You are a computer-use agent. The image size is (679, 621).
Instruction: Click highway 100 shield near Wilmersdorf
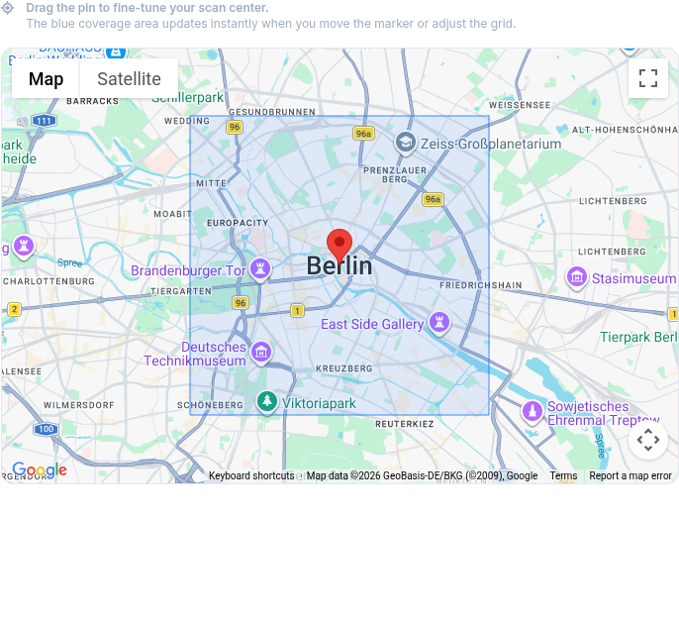click(x=46, y=429)
